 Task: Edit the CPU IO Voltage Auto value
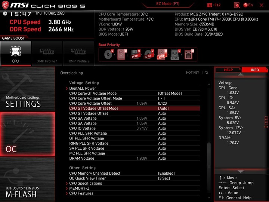tap(162, 128)
